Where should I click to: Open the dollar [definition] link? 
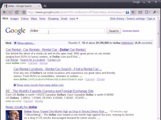pyautogui.click(x=127, y=43)
